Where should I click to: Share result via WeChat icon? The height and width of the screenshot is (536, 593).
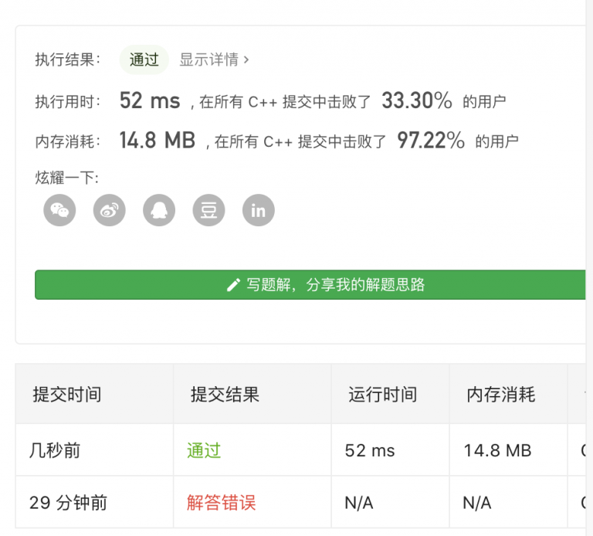point(59,210)
